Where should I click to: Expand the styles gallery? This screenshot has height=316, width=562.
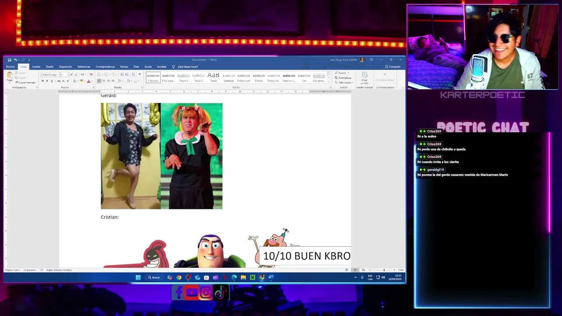[328, 82]
